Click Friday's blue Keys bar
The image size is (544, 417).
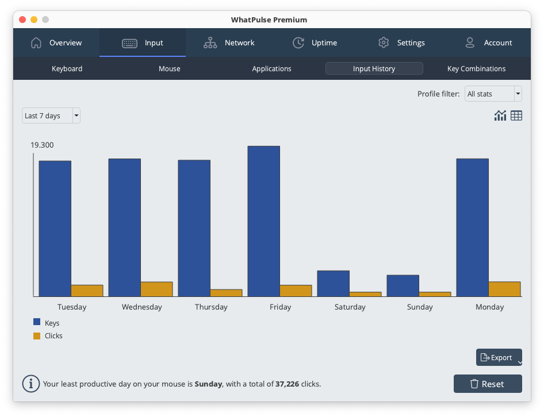point(264,221)
